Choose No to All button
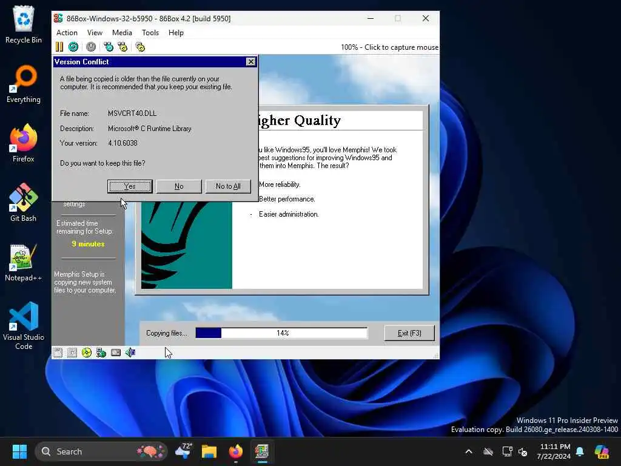 point(228,186)
